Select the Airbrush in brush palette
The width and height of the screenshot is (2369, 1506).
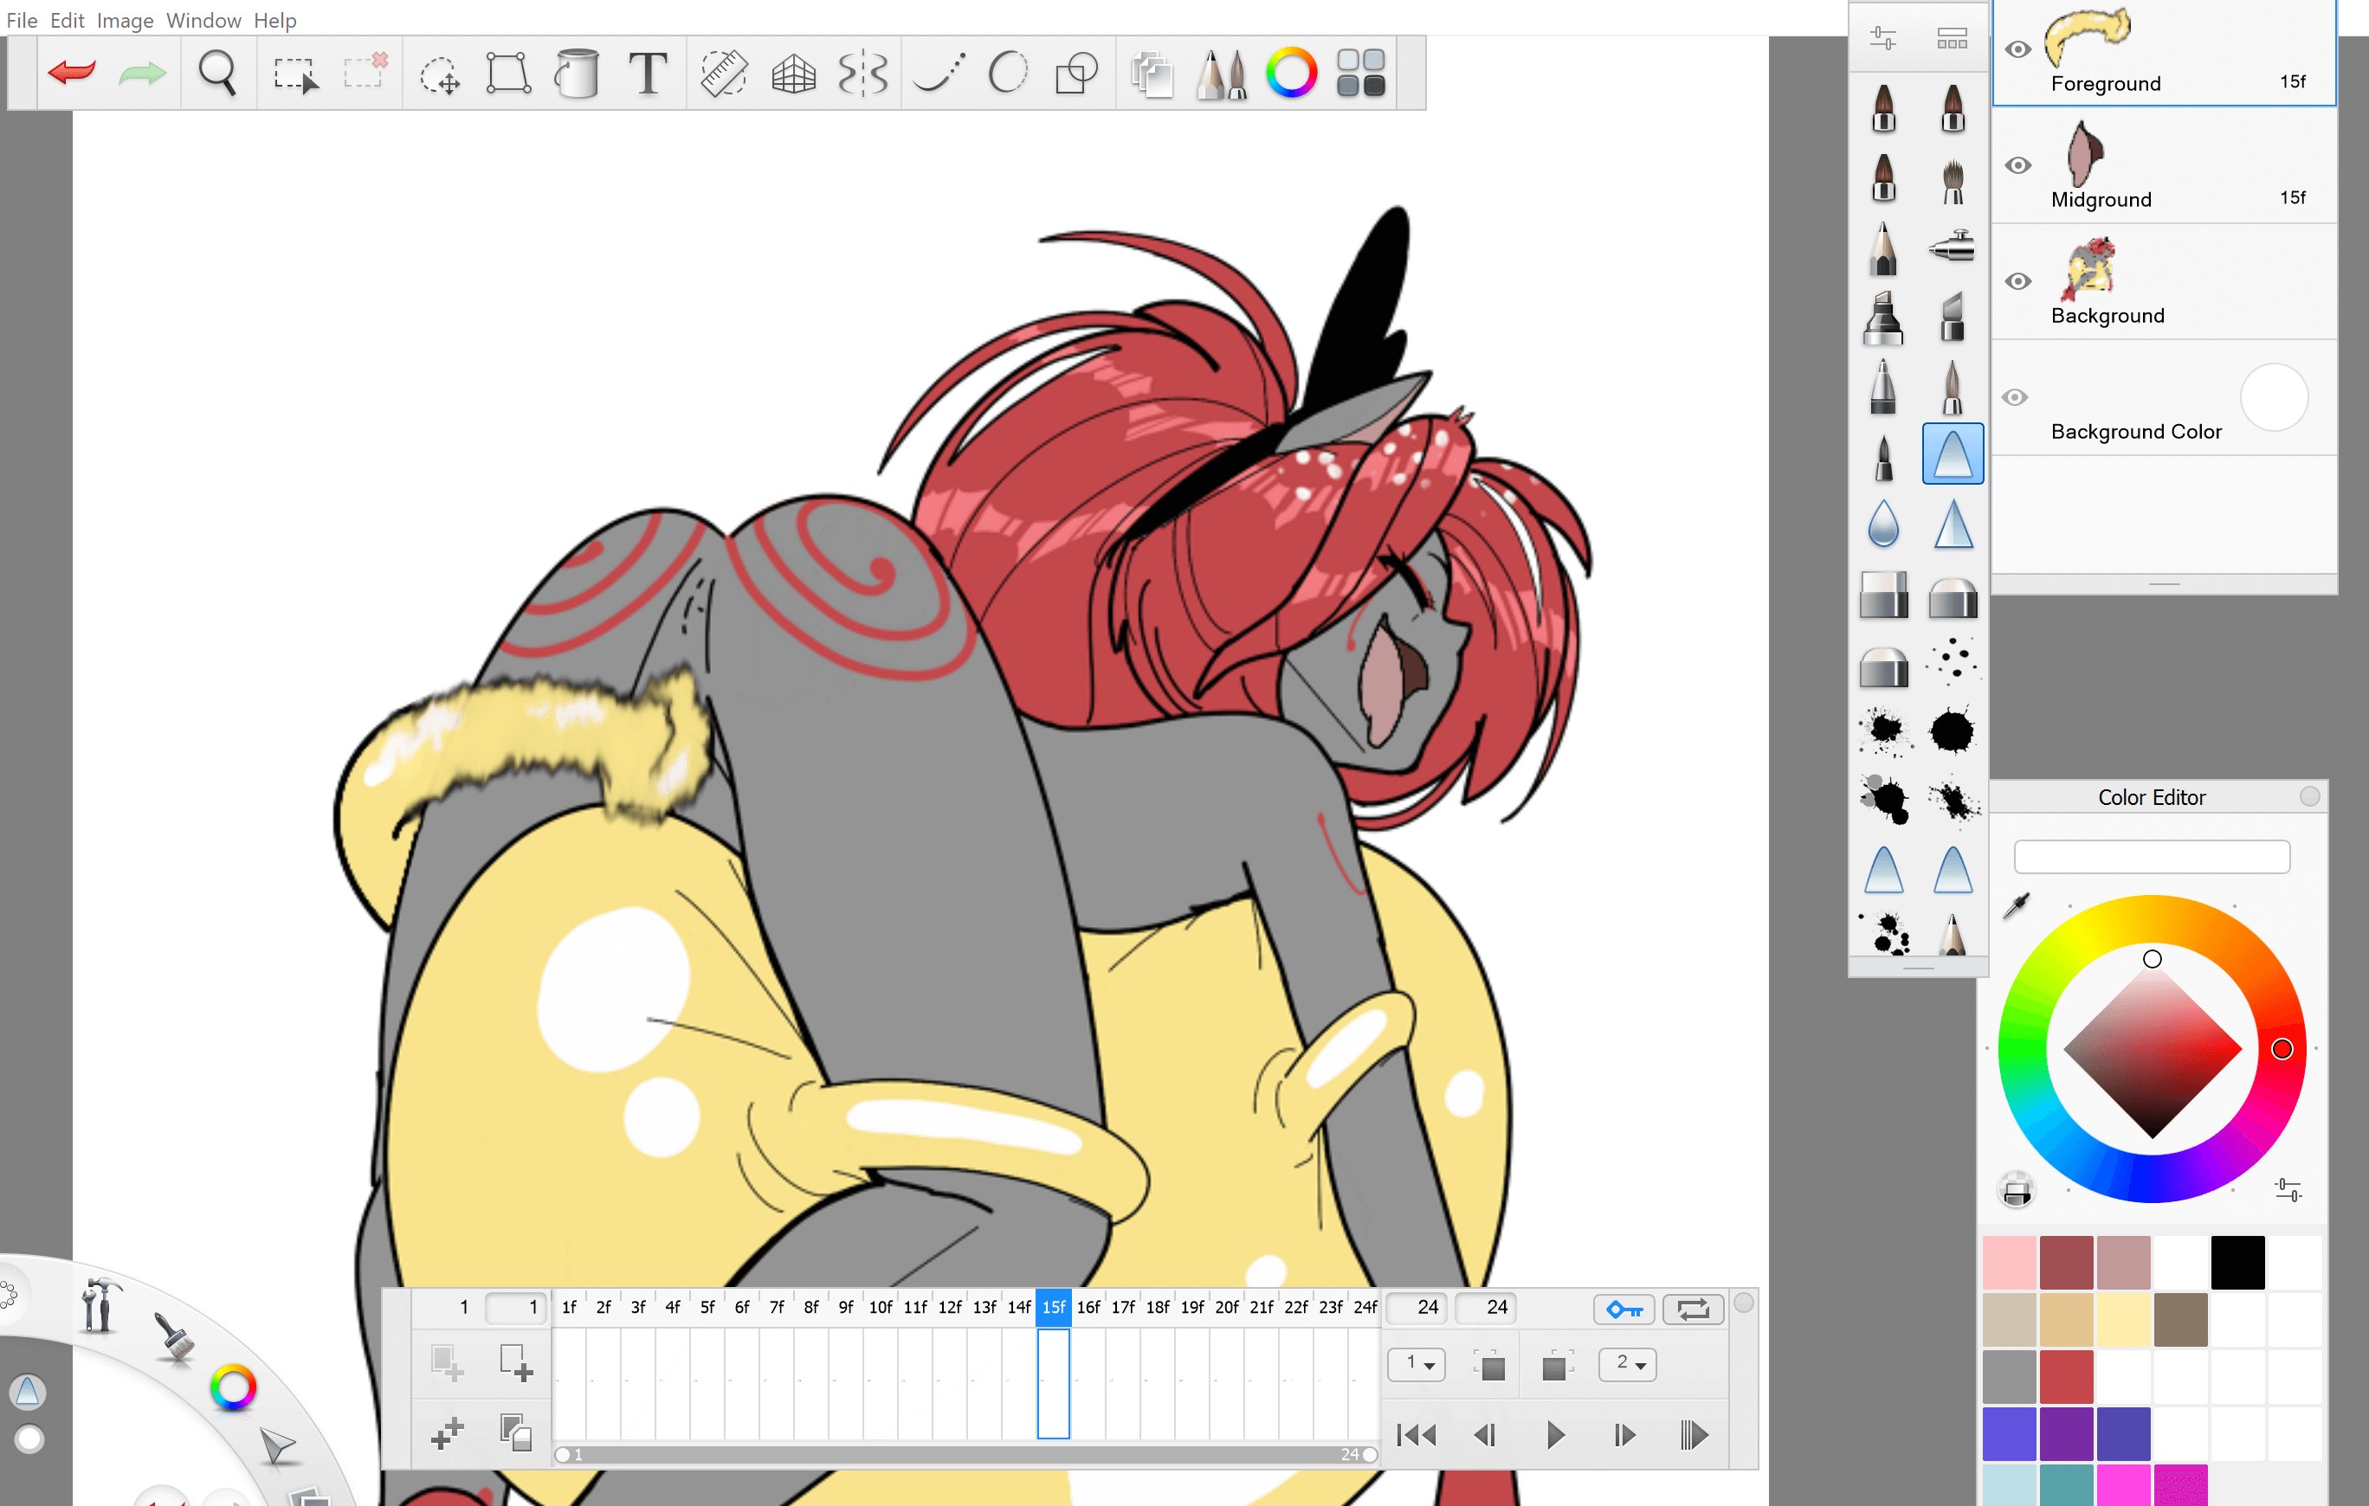pos(1952,247)
